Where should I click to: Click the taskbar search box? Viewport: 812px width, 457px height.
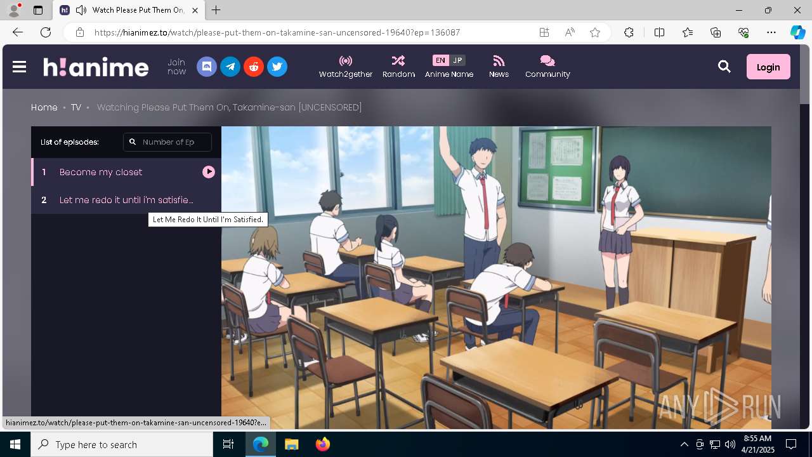122,444
